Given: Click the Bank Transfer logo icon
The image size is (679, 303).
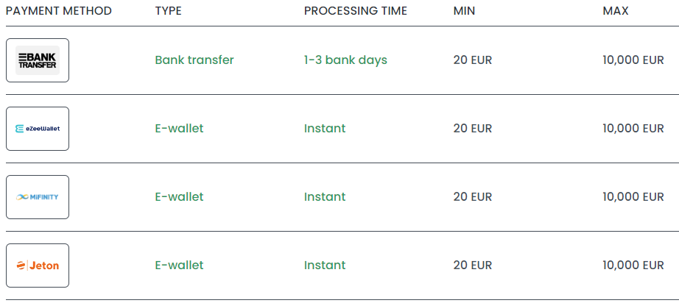Looking at the screenshot, I should tap(38, 60).
